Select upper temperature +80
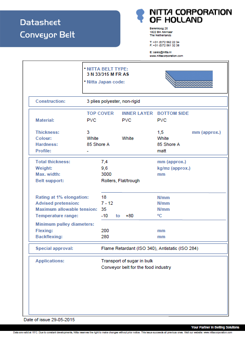The width and height of the screenshot is (245, 345). 130,216
